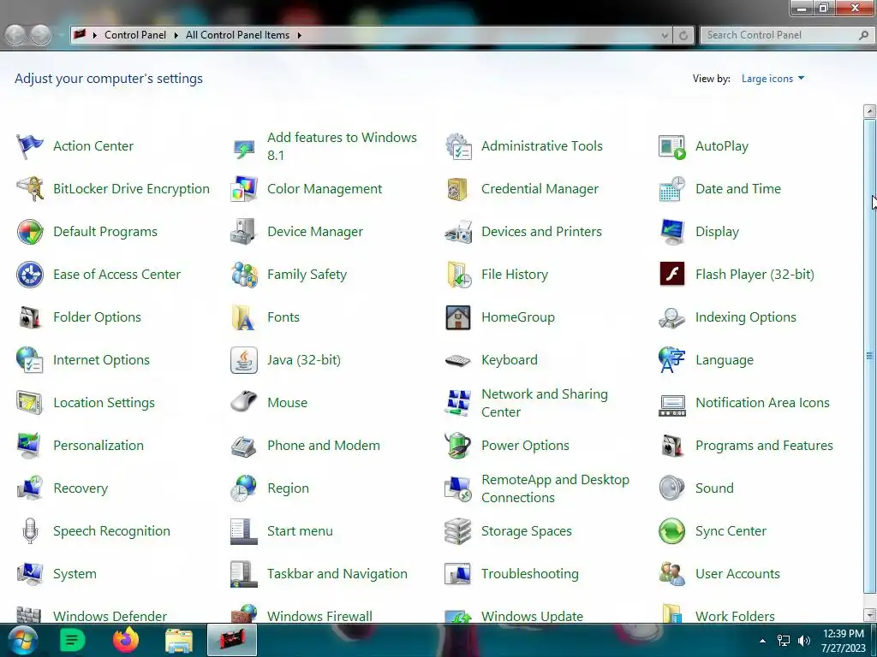The width and height of the screenshot is (877, 657).
Task: Open the Ease of Access Center icon
Action: [30, 275]
